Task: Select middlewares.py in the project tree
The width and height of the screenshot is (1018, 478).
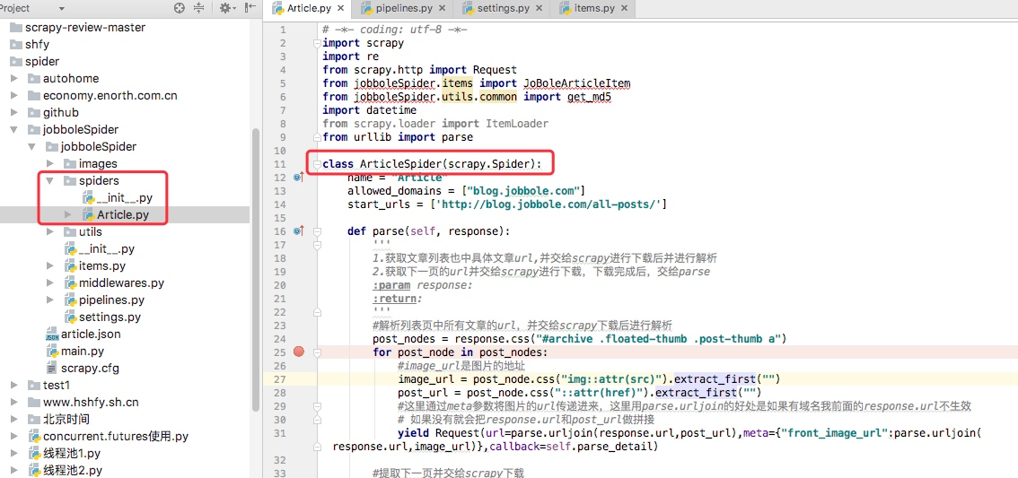Action: [121, 282]
